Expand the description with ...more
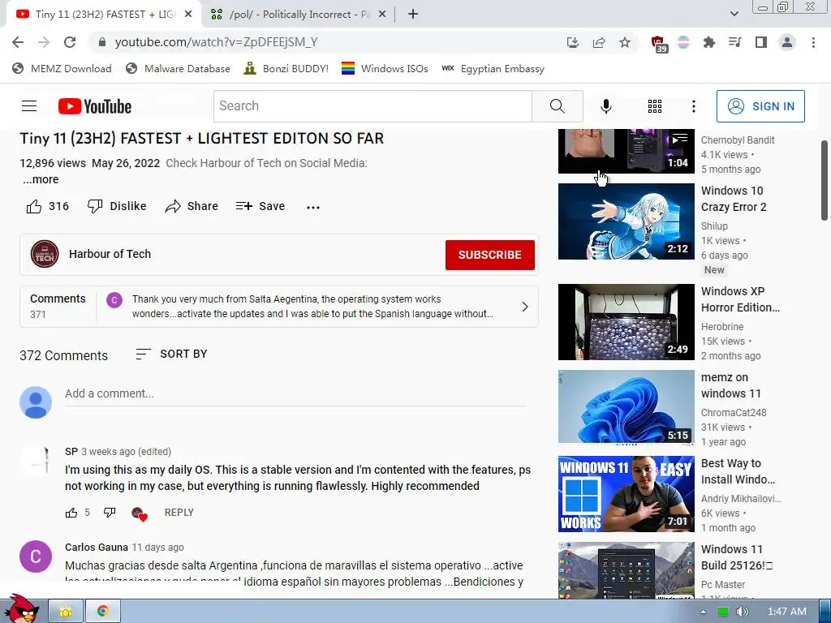Image resolution: width=831 pixels, height=623 pixels. coord(41,179)
